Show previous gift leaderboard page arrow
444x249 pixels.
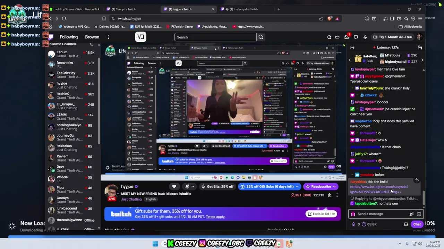coord(350,60)
